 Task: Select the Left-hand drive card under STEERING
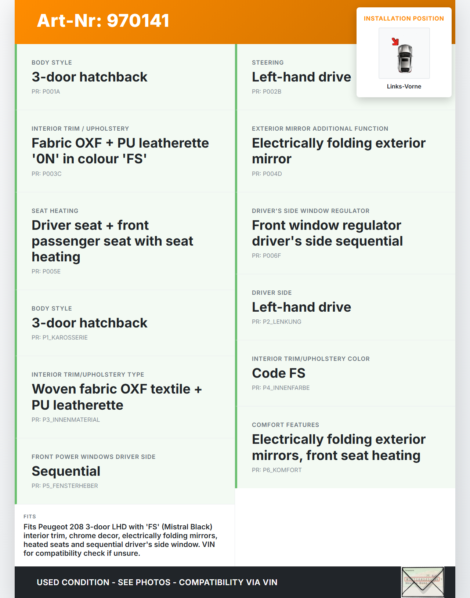[301, 77]
